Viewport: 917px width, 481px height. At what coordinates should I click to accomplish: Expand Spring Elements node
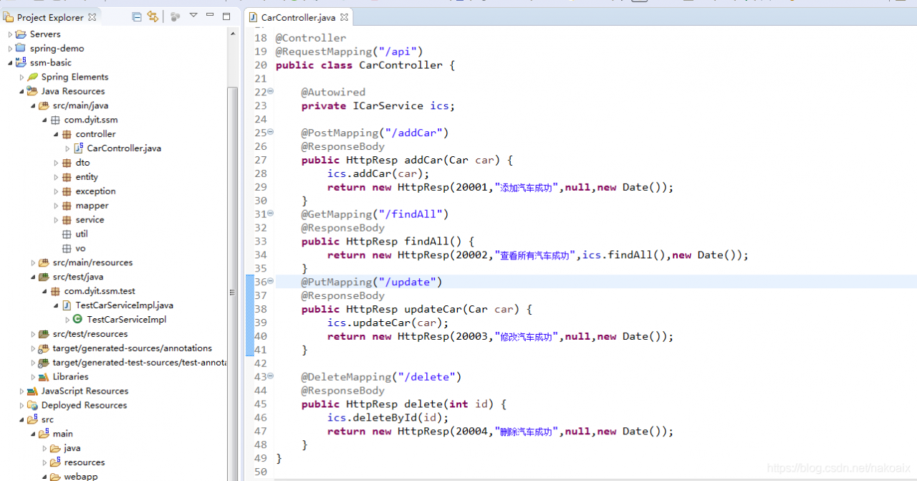21,77
